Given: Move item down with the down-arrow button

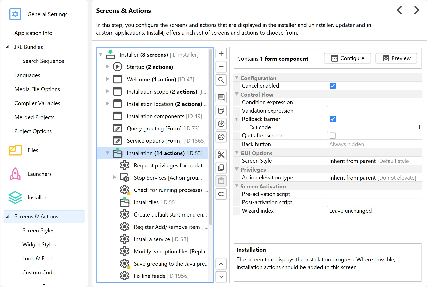Looking at the screenshot, I should [x=221, y=277].
